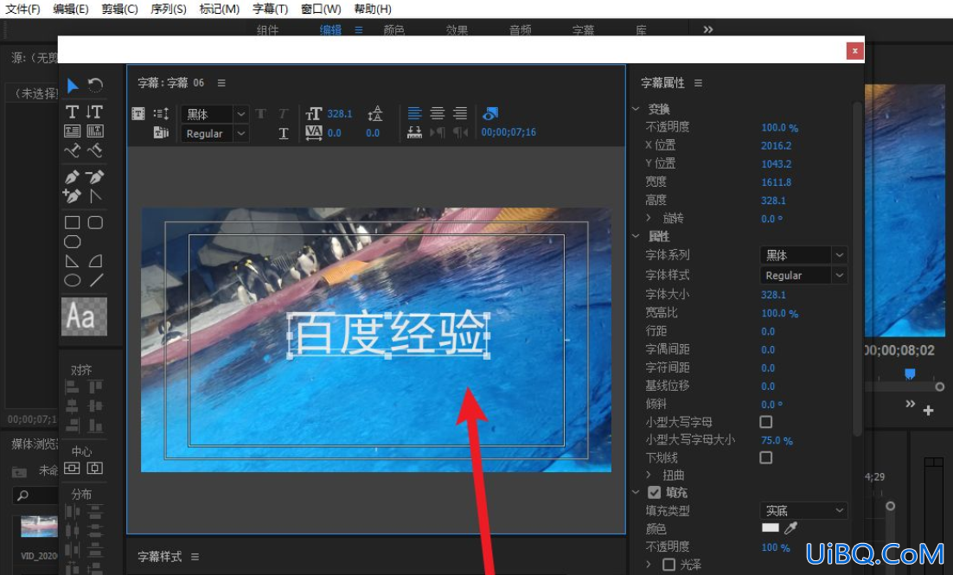Screen dimensions: 953x575
Task: Click the Aa title style preview
Action: coord(84,316)
